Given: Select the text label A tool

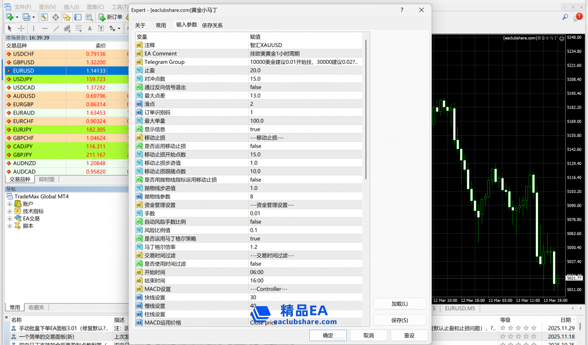Looking at the screenshot, I should (90, 28).
